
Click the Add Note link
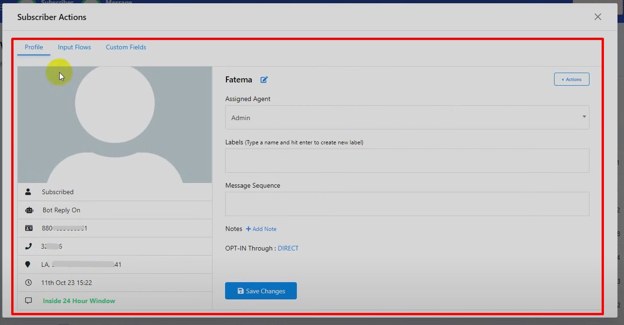tap(261, 229)
